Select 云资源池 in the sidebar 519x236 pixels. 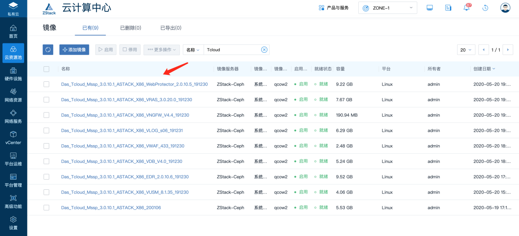point(13,53)
